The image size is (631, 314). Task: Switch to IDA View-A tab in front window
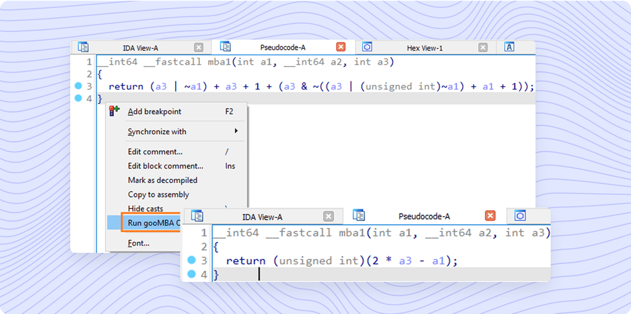point(262,217)
